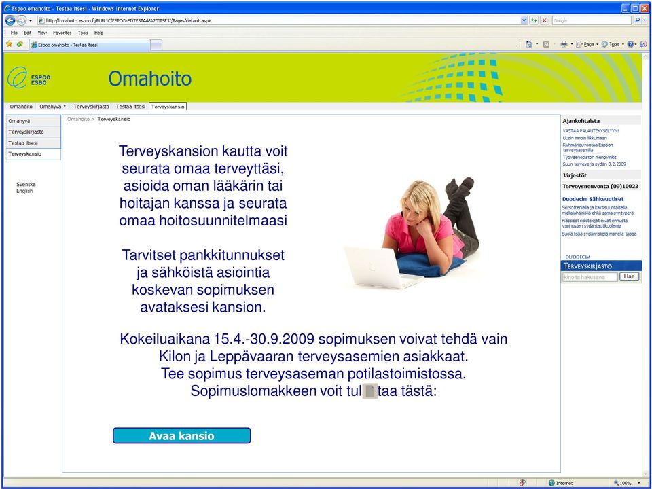Screen dimensions: 652x489
Task: Open the Tools gear command bar menu
Action: click(x=612, y=44)
